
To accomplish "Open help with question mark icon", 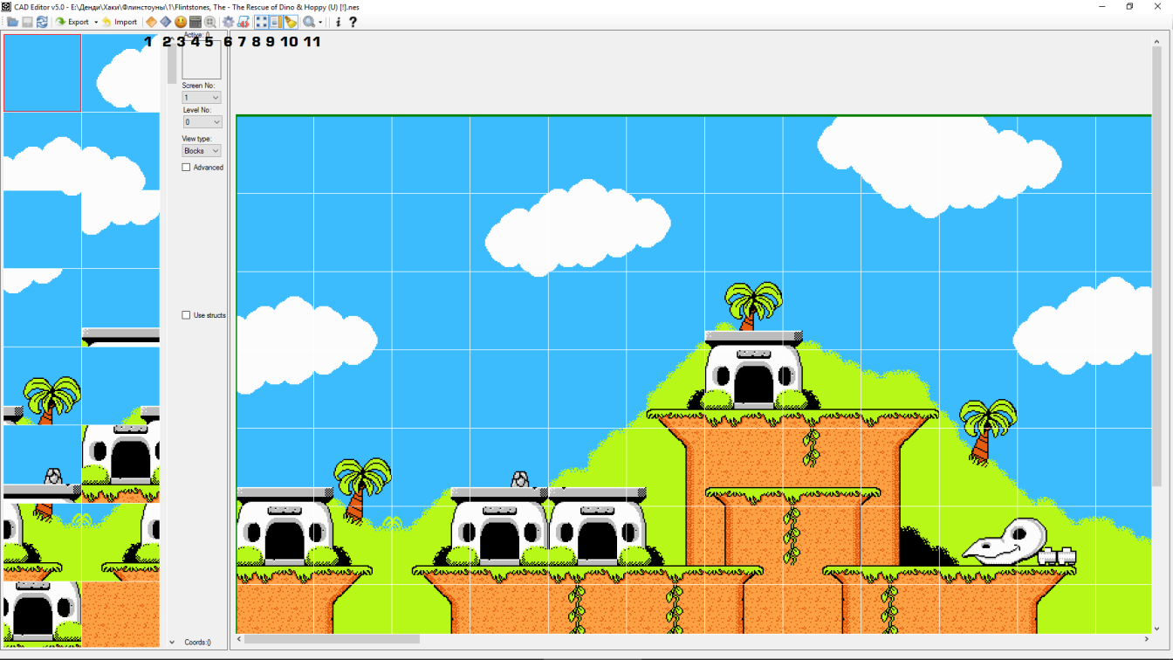I will 353,22.
